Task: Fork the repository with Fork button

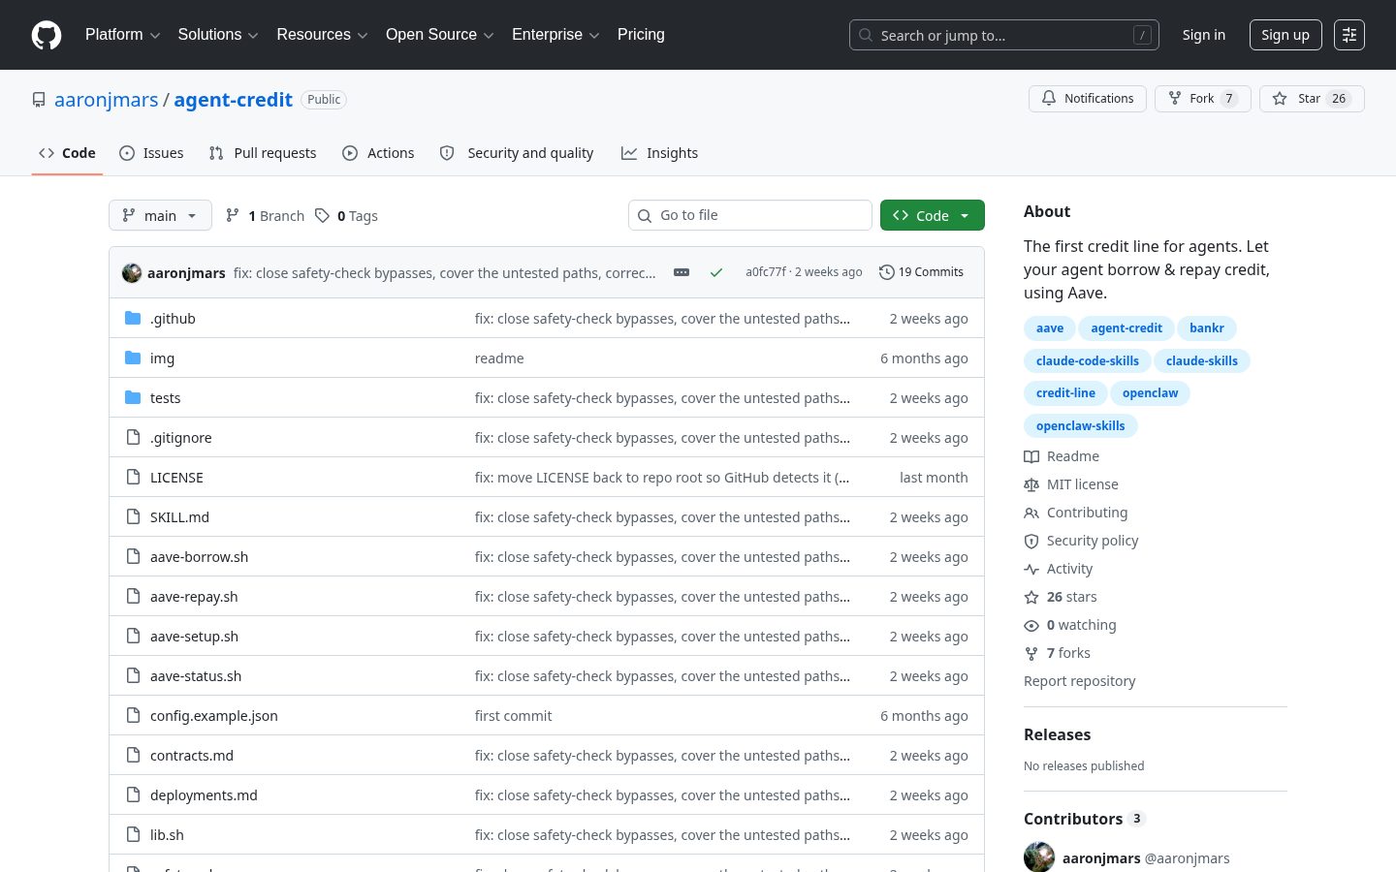Action: [x=1203, y=99]
